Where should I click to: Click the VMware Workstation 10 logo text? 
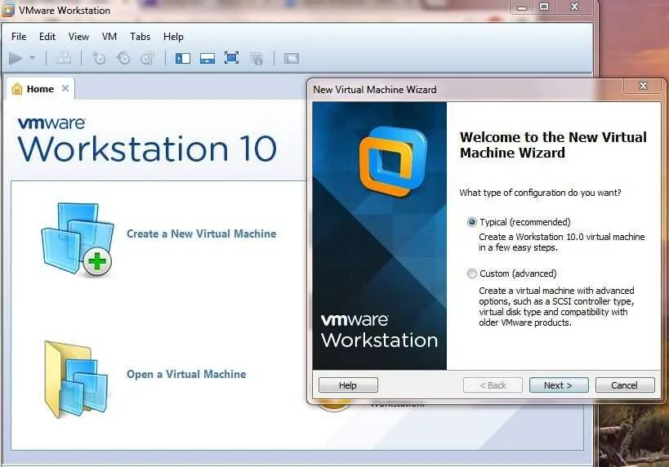tap(147, 140)
